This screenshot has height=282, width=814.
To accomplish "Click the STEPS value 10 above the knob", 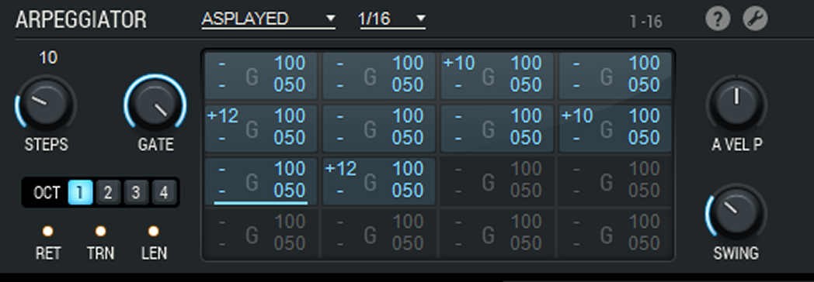I will point(47,58).
